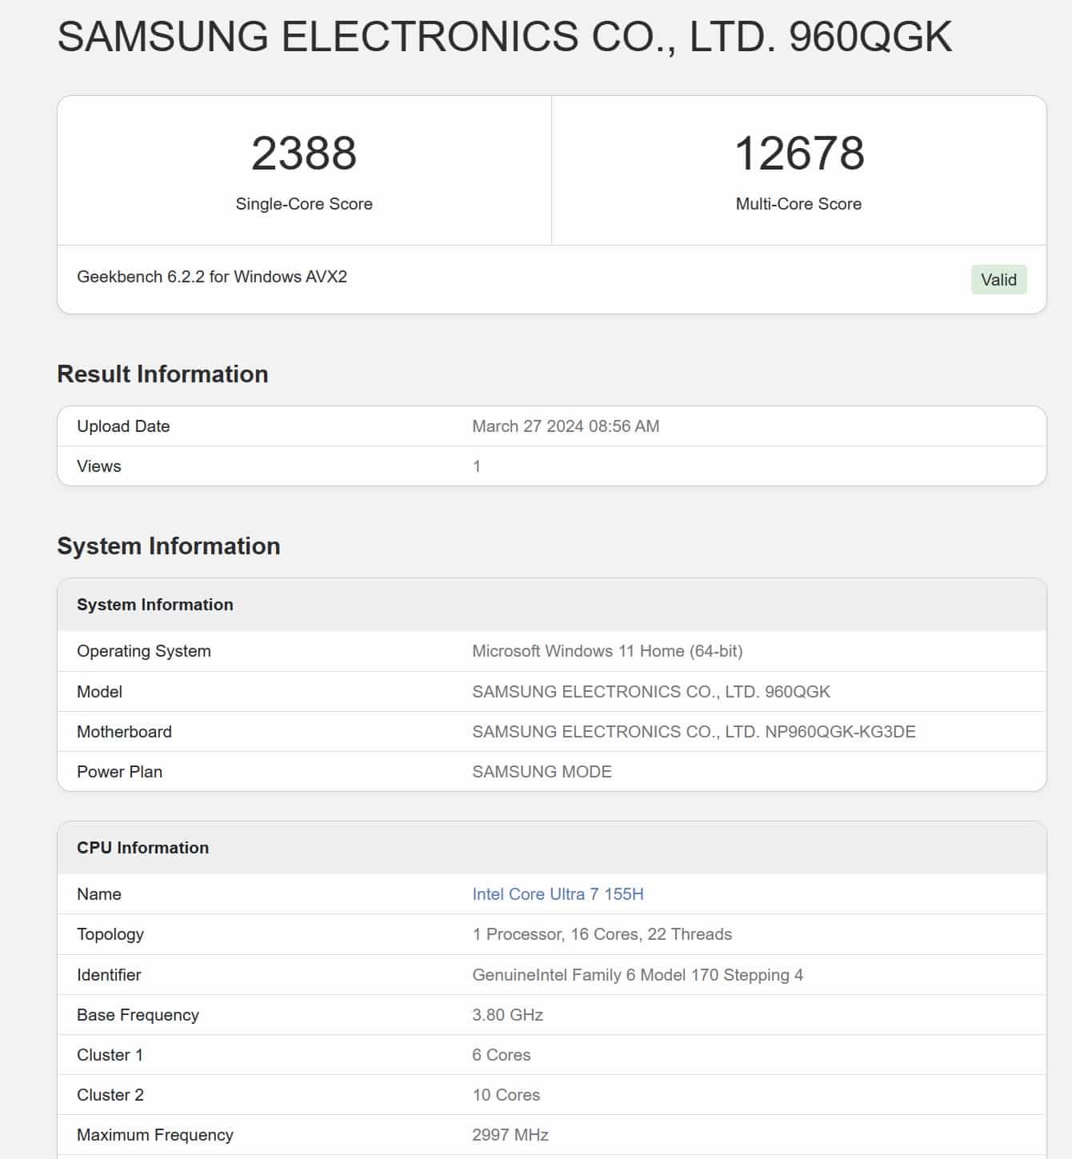
Task: Click the motherboard value NP960QGK-KG3DE
Action: pos(694,731)
